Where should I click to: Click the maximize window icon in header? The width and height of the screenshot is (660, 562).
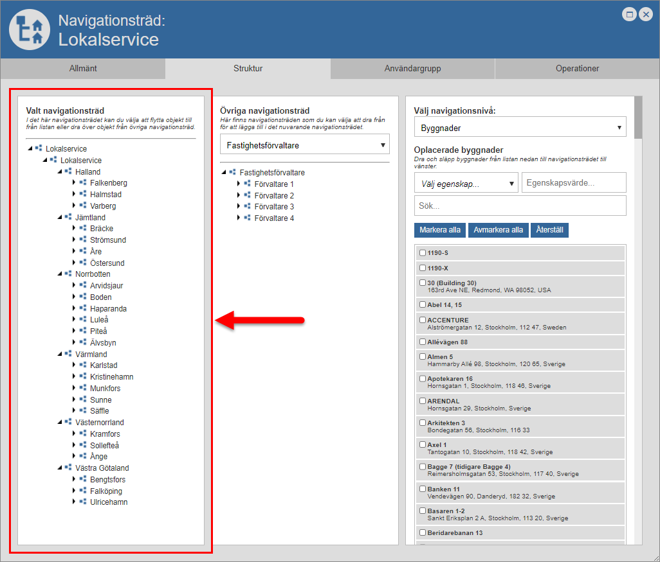point(630,15)
